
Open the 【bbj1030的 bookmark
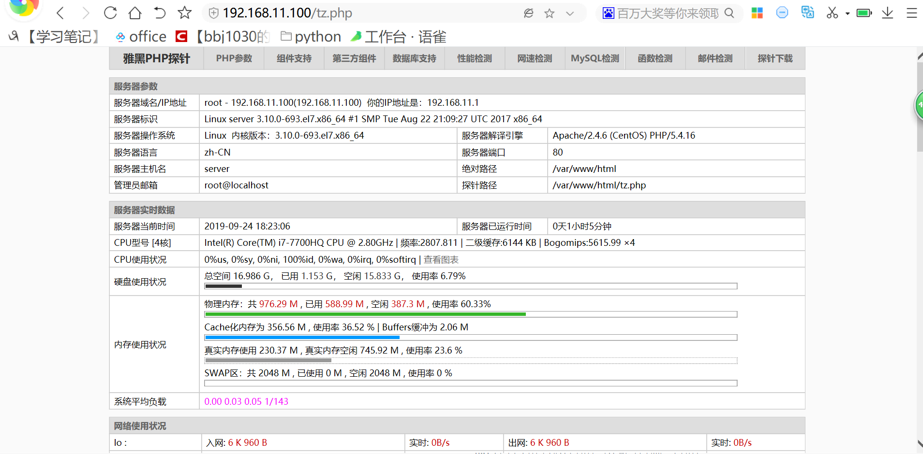(x=223, y=37)
